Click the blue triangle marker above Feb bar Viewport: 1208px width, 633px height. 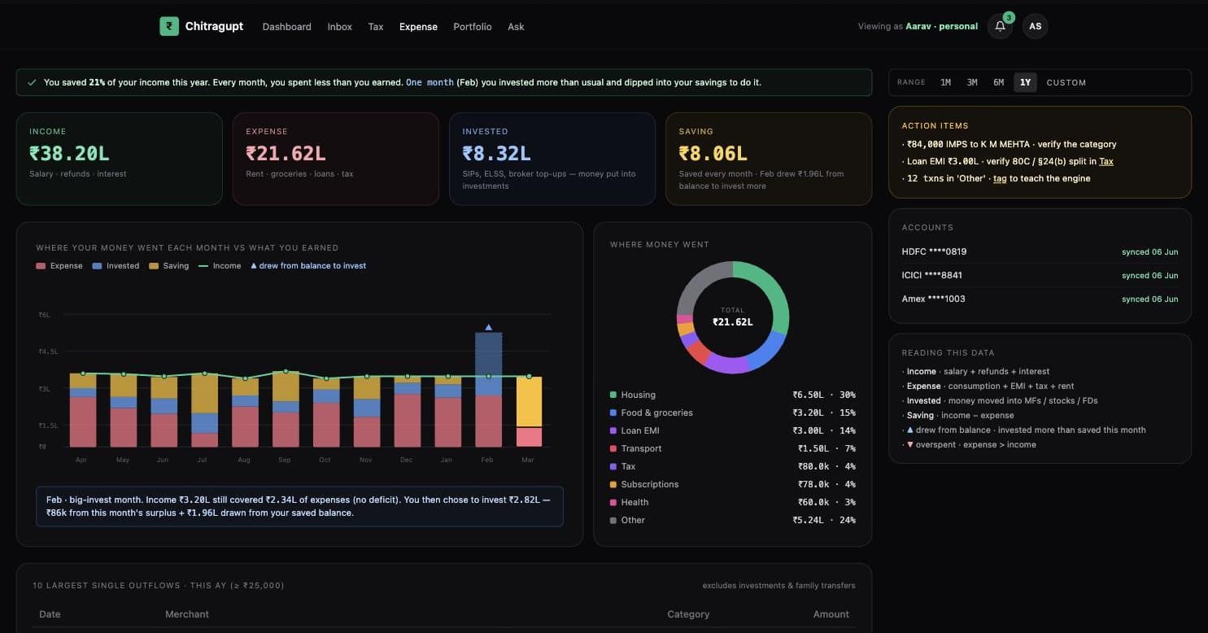pyautogui.click(x=488, y=327)
